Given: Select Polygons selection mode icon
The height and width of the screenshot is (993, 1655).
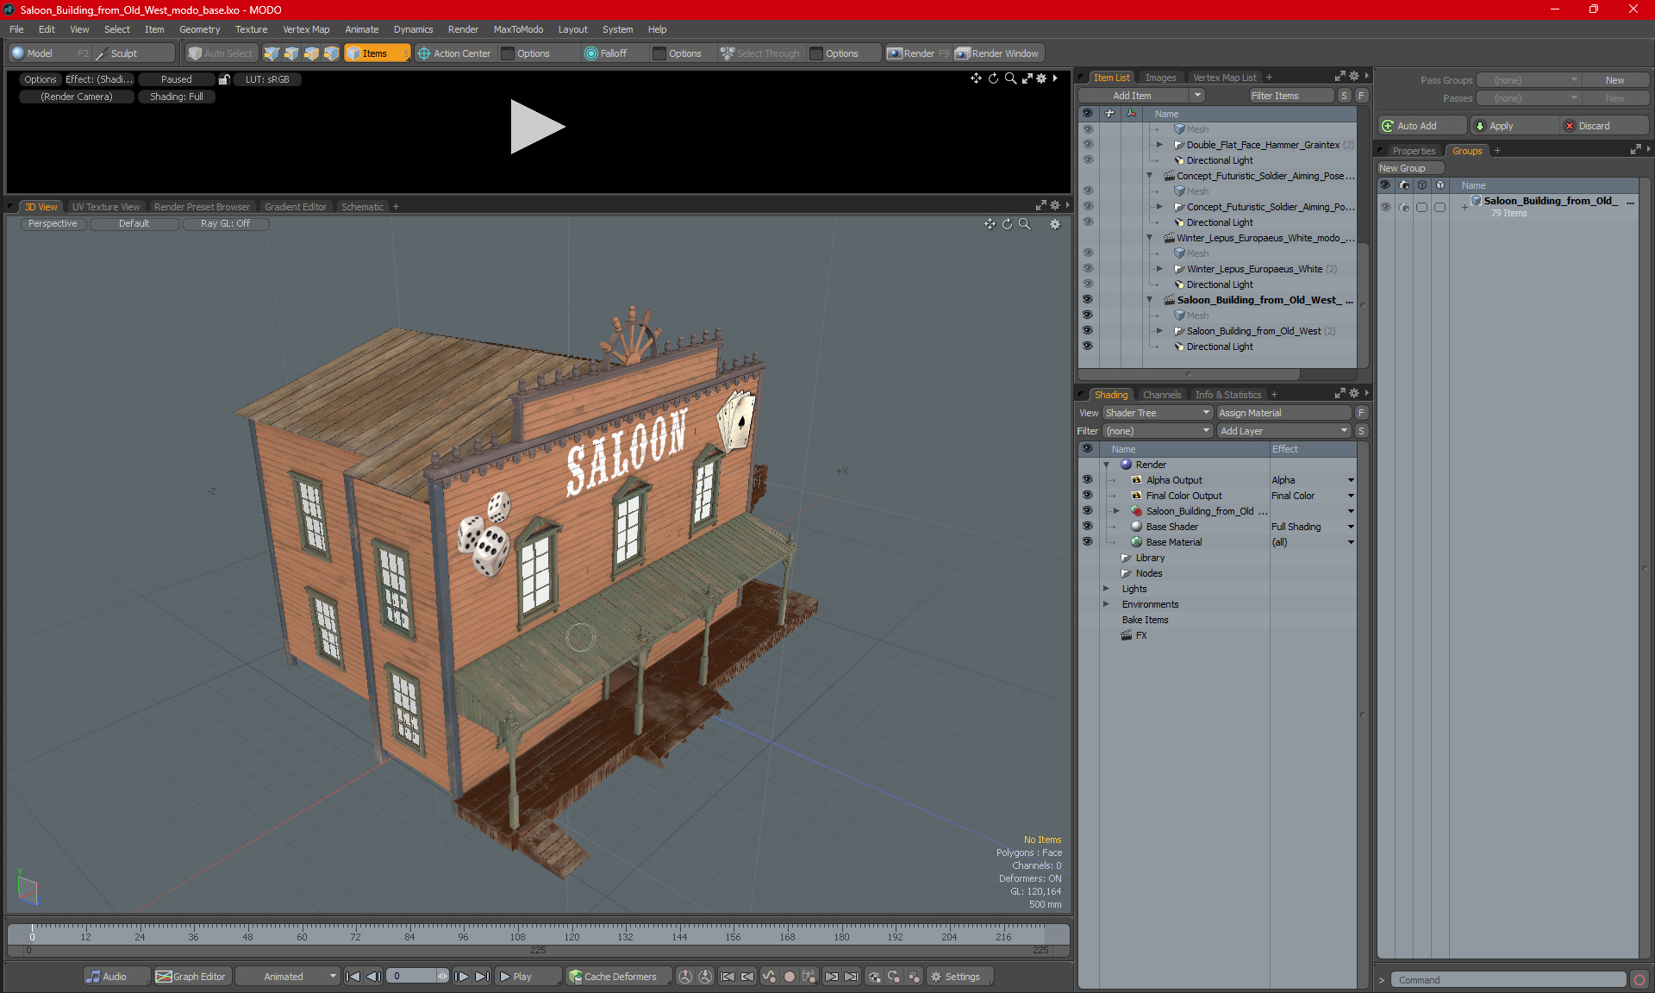Looking at the screenshot, I should click(x=311, y=53).
